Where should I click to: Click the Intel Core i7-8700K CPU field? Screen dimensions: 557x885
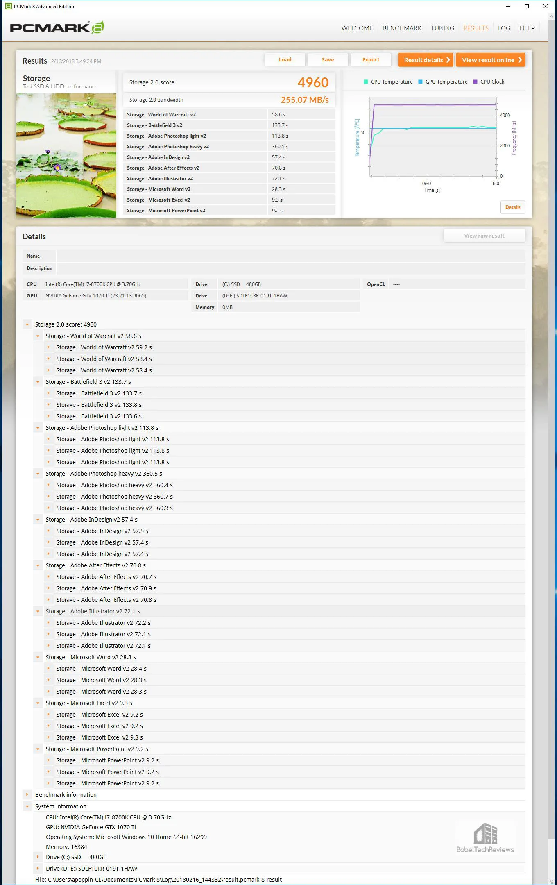[115, 284]
